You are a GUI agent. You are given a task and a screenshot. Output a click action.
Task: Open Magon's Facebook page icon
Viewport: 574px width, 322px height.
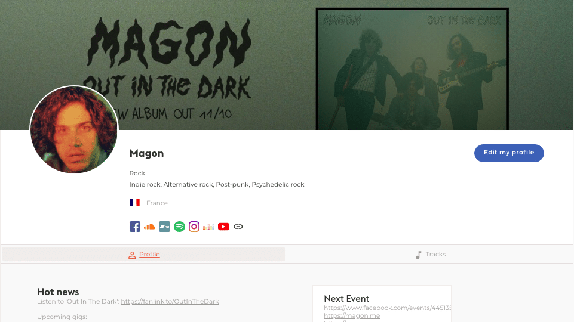coord(135,227)
